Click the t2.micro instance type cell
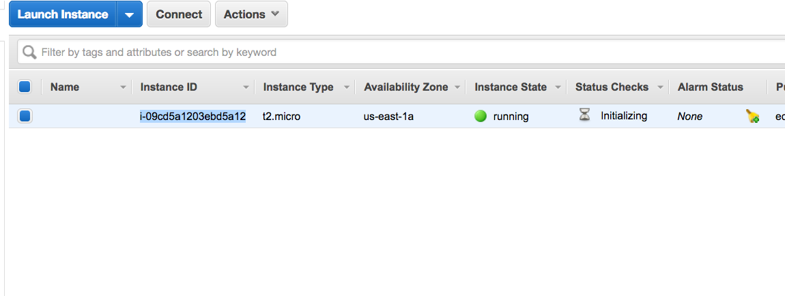 coord(282,117)
